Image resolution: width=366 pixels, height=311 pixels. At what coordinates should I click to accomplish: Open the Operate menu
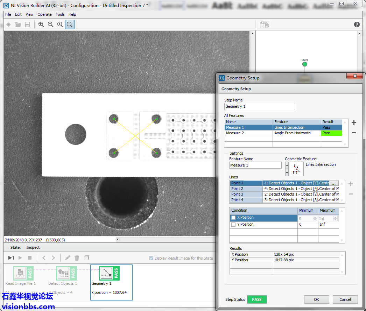tap(44, 14)
